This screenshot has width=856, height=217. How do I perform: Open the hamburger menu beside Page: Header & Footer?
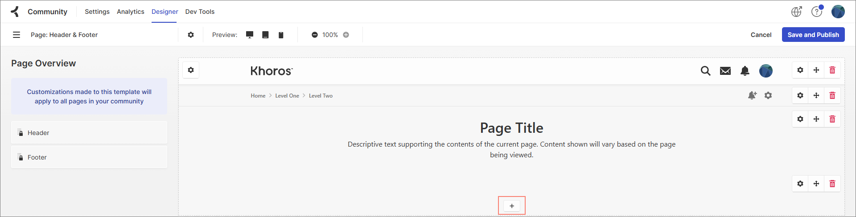[16, 35]
